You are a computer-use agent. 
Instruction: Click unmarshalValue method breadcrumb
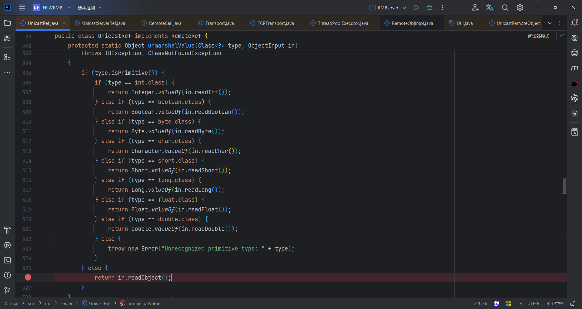coord(140,304)
